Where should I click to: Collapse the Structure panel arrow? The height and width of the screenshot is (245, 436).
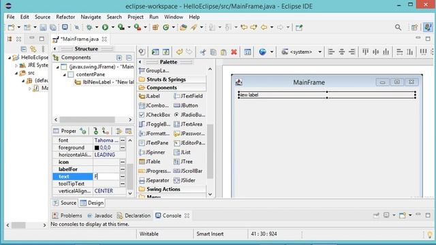[54, 49]
